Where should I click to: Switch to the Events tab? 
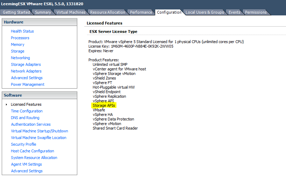[234, 12]
